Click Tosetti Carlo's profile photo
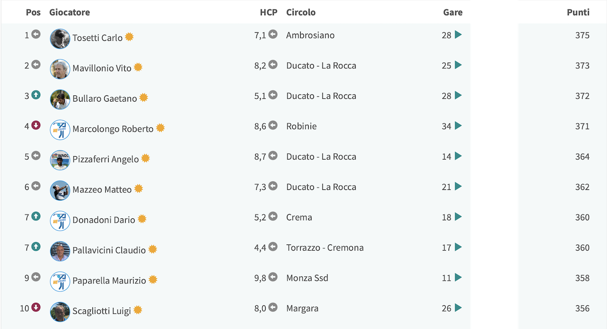This screenshot has width=607, height=329. click(60, 39)
